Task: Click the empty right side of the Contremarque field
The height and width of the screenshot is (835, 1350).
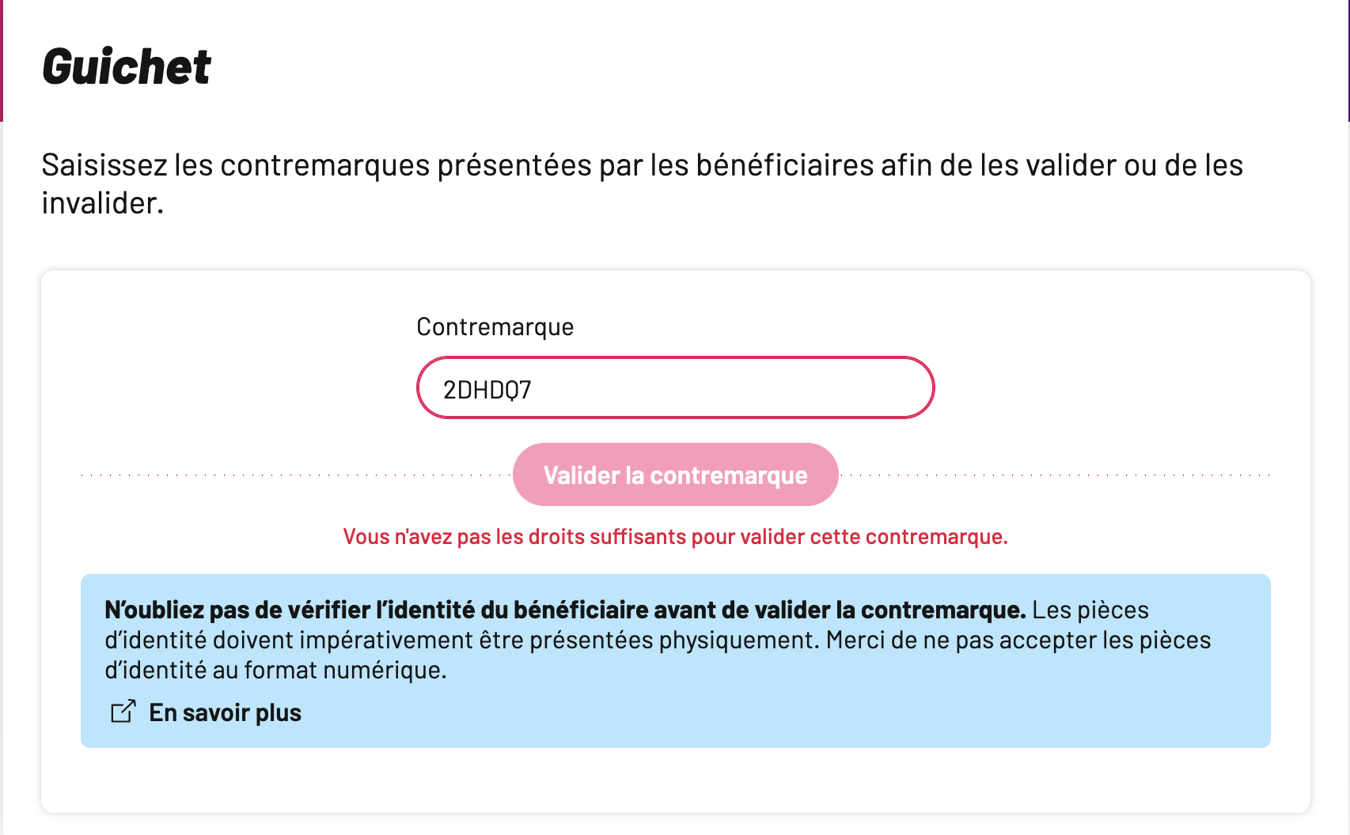Action: coord(752,387)
